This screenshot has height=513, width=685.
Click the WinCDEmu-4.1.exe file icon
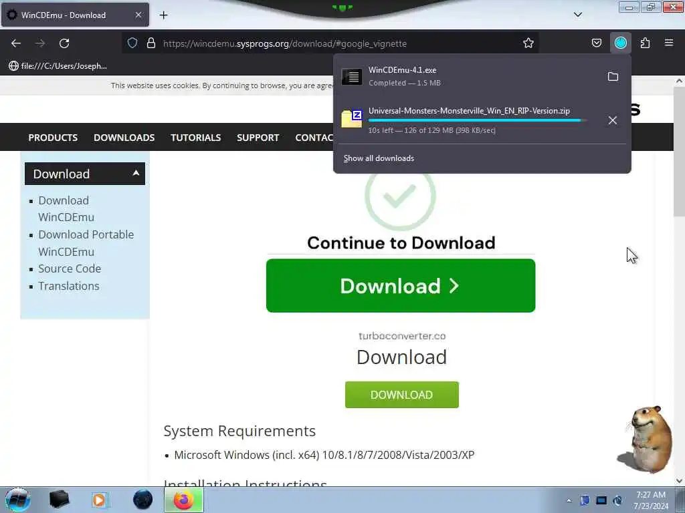coord(352,77)
